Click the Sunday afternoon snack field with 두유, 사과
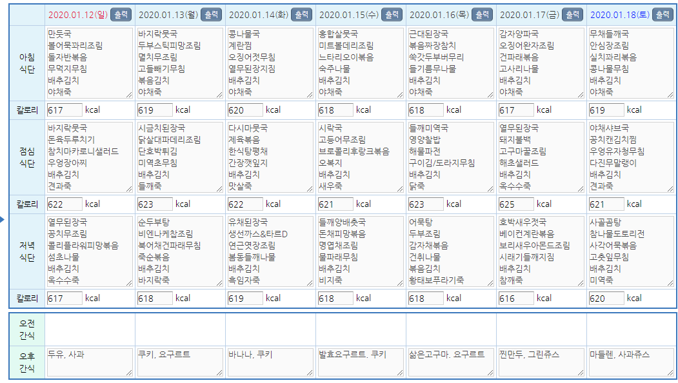 [90, 362]
